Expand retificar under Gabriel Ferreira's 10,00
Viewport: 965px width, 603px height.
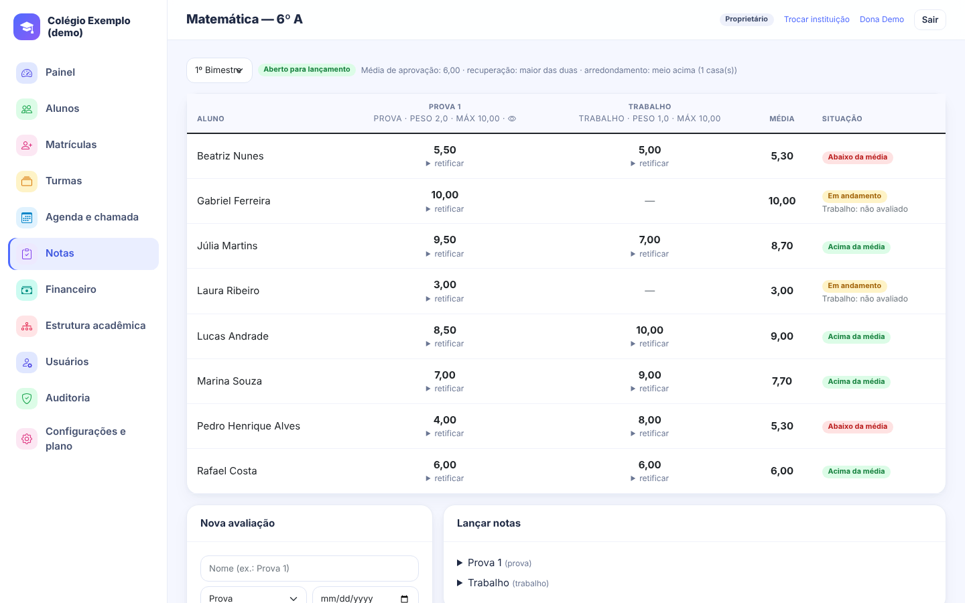445,209
